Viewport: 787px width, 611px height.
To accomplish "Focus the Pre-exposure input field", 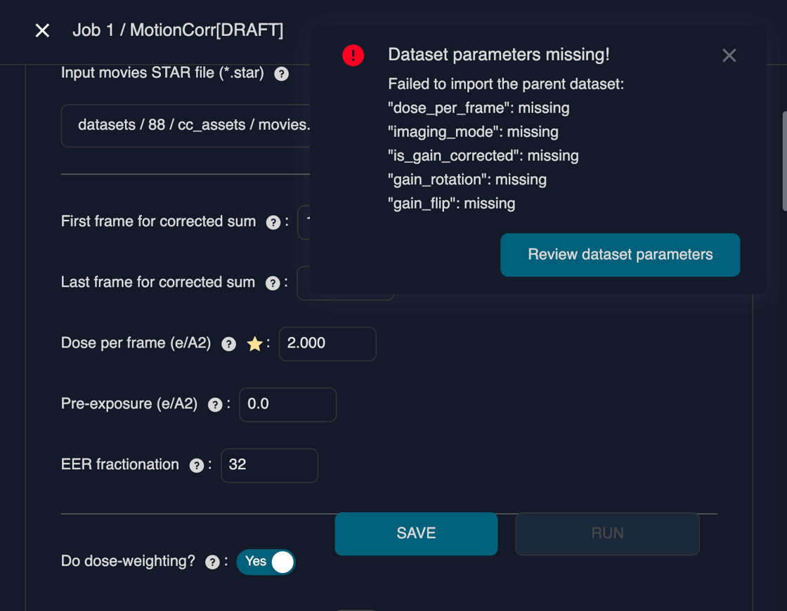I will [288, 405].
